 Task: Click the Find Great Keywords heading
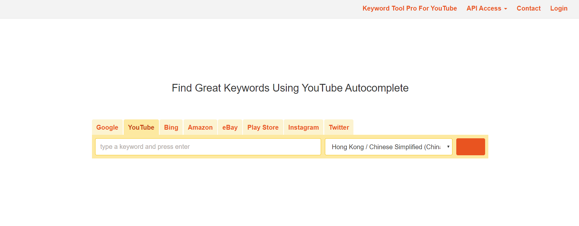[x=290, y=88]
